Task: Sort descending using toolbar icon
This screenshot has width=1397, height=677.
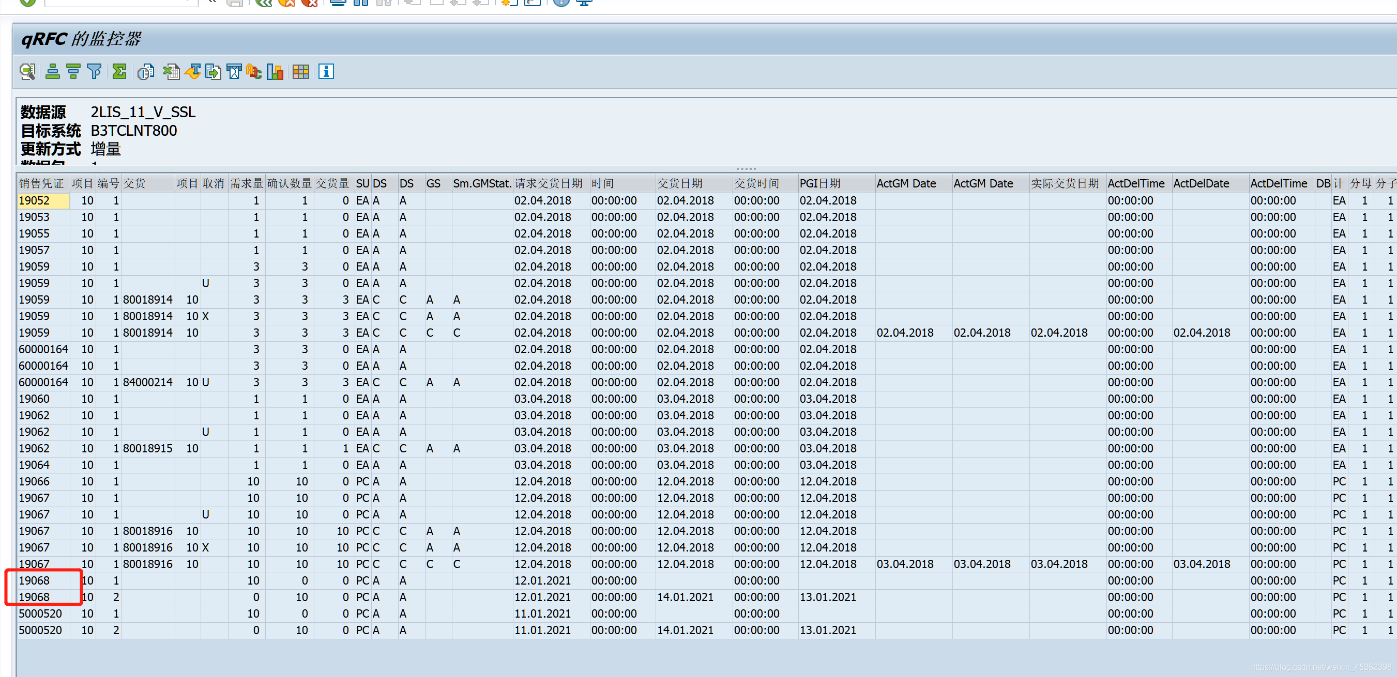Action: click(73, 71)
